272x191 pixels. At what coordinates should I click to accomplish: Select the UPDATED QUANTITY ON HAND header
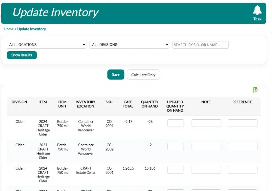175,106
